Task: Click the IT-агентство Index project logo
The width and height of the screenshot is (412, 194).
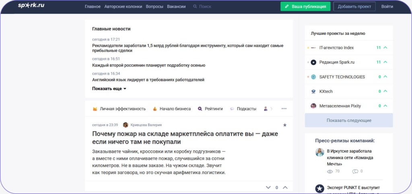Action: pos(313,48)
